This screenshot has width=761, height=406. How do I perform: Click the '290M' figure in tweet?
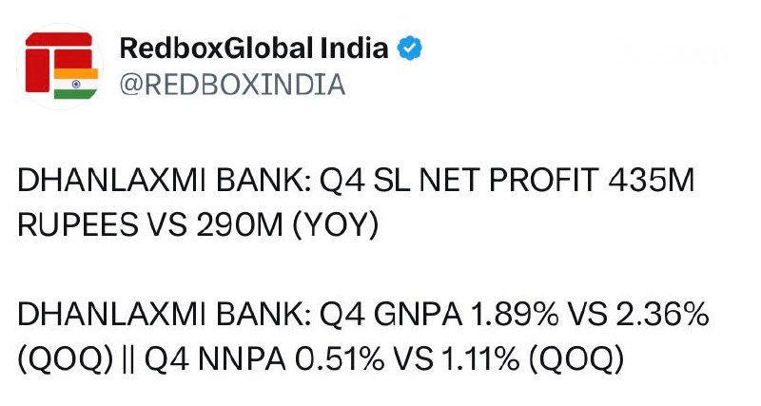point(240,225)
